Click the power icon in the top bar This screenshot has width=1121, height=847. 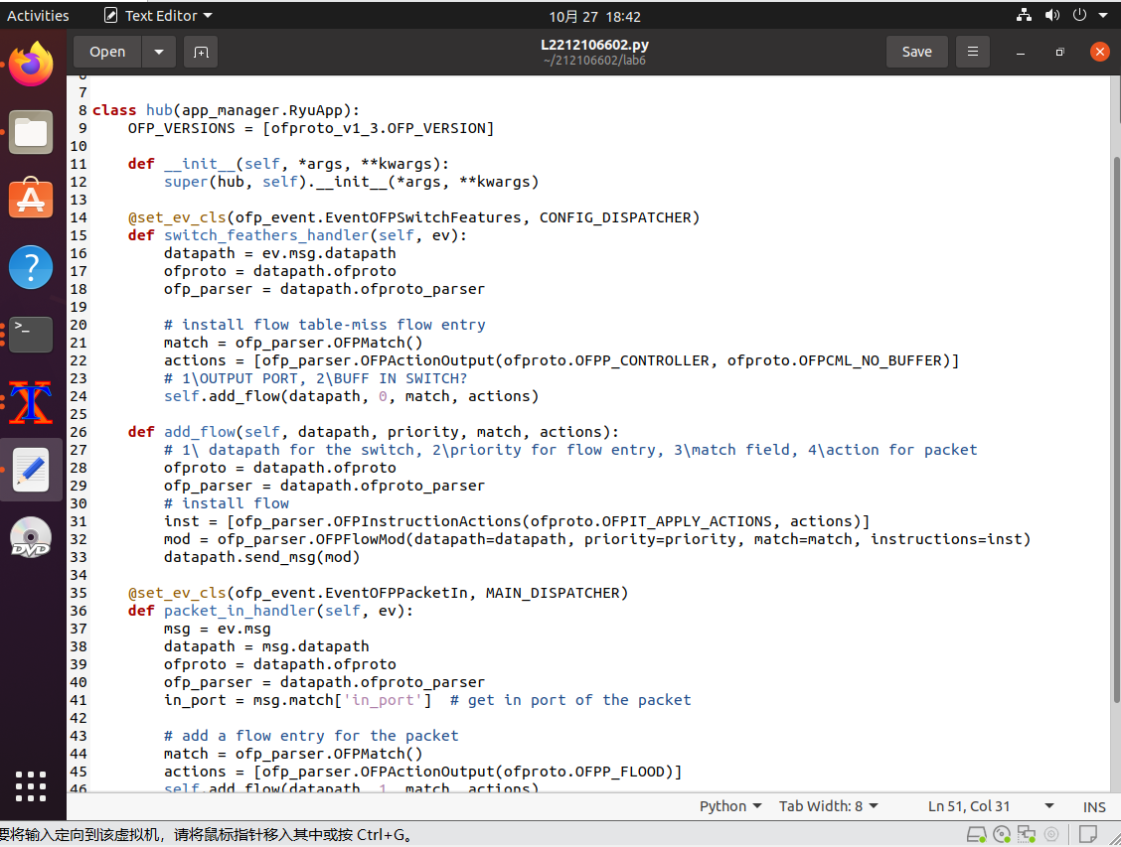pyautogui.click(x=1079, y=15)
